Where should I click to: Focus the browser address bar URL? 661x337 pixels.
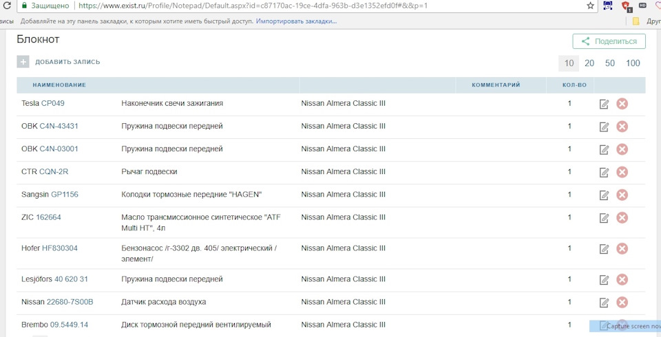pos(253,6)
